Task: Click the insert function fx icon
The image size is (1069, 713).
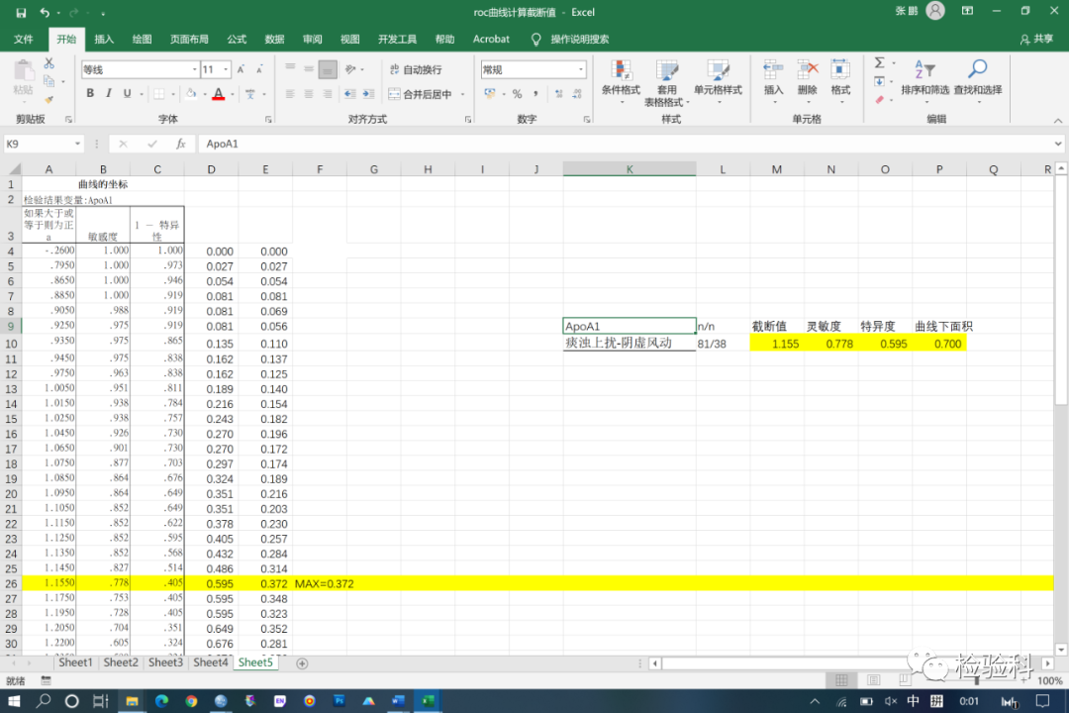Action: 181,144
